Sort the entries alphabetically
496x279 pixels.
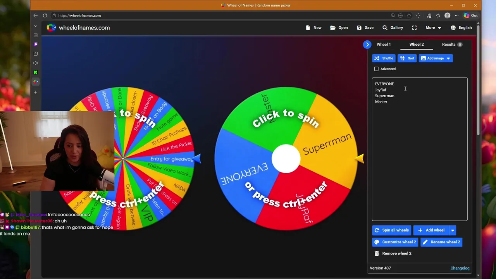[407, 58]
